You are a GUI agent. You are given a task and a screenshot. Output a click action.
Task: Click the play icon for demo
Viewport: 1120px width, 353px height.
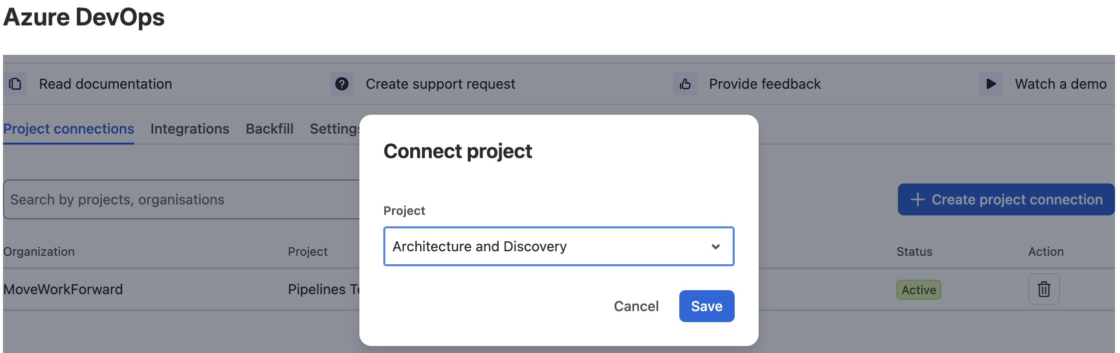[991, 84]
